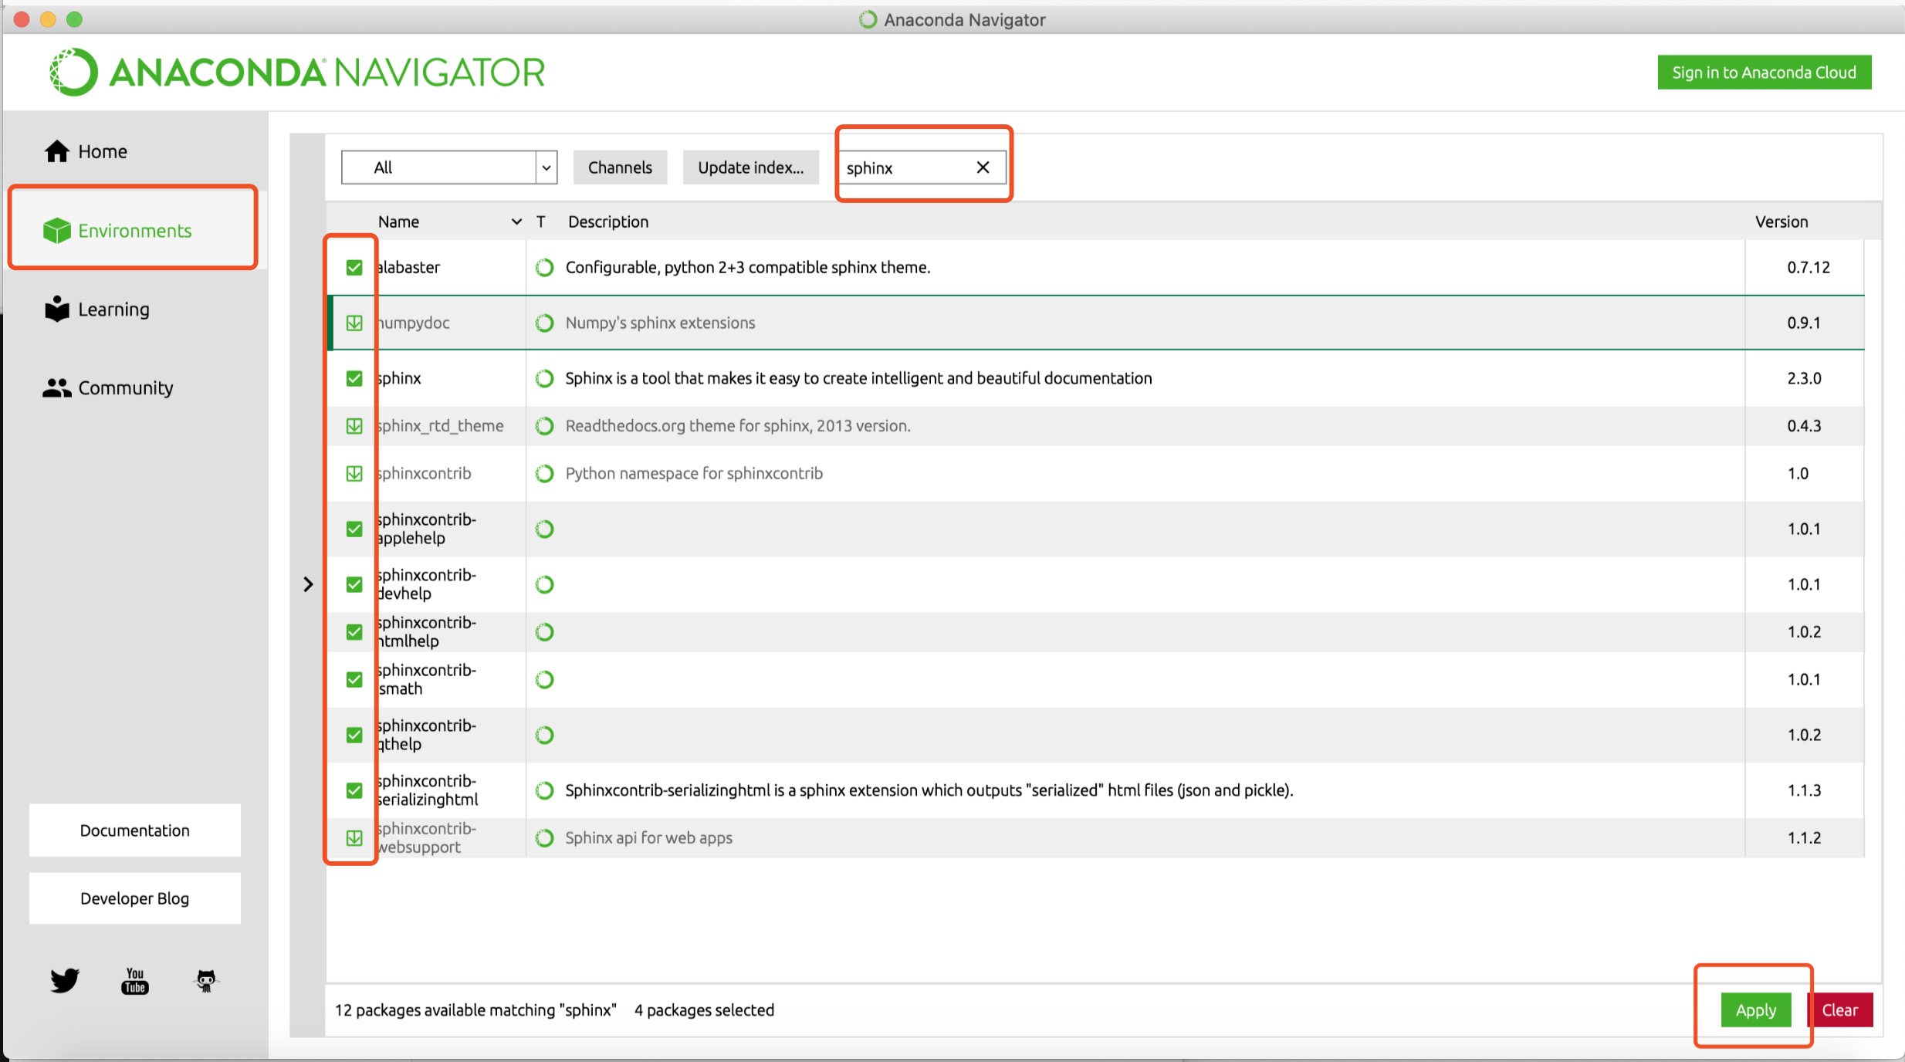Toggle the sphinxcontrib-serializinghtml checkbox
The width and height of the screenshot is (1905, 1062).
coord(354,790)
